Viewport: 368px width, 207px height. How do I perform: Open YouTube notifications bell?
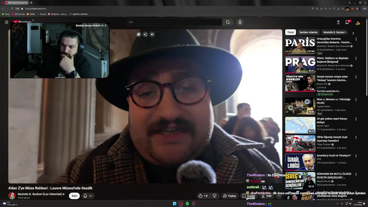[x=347, y=22]
